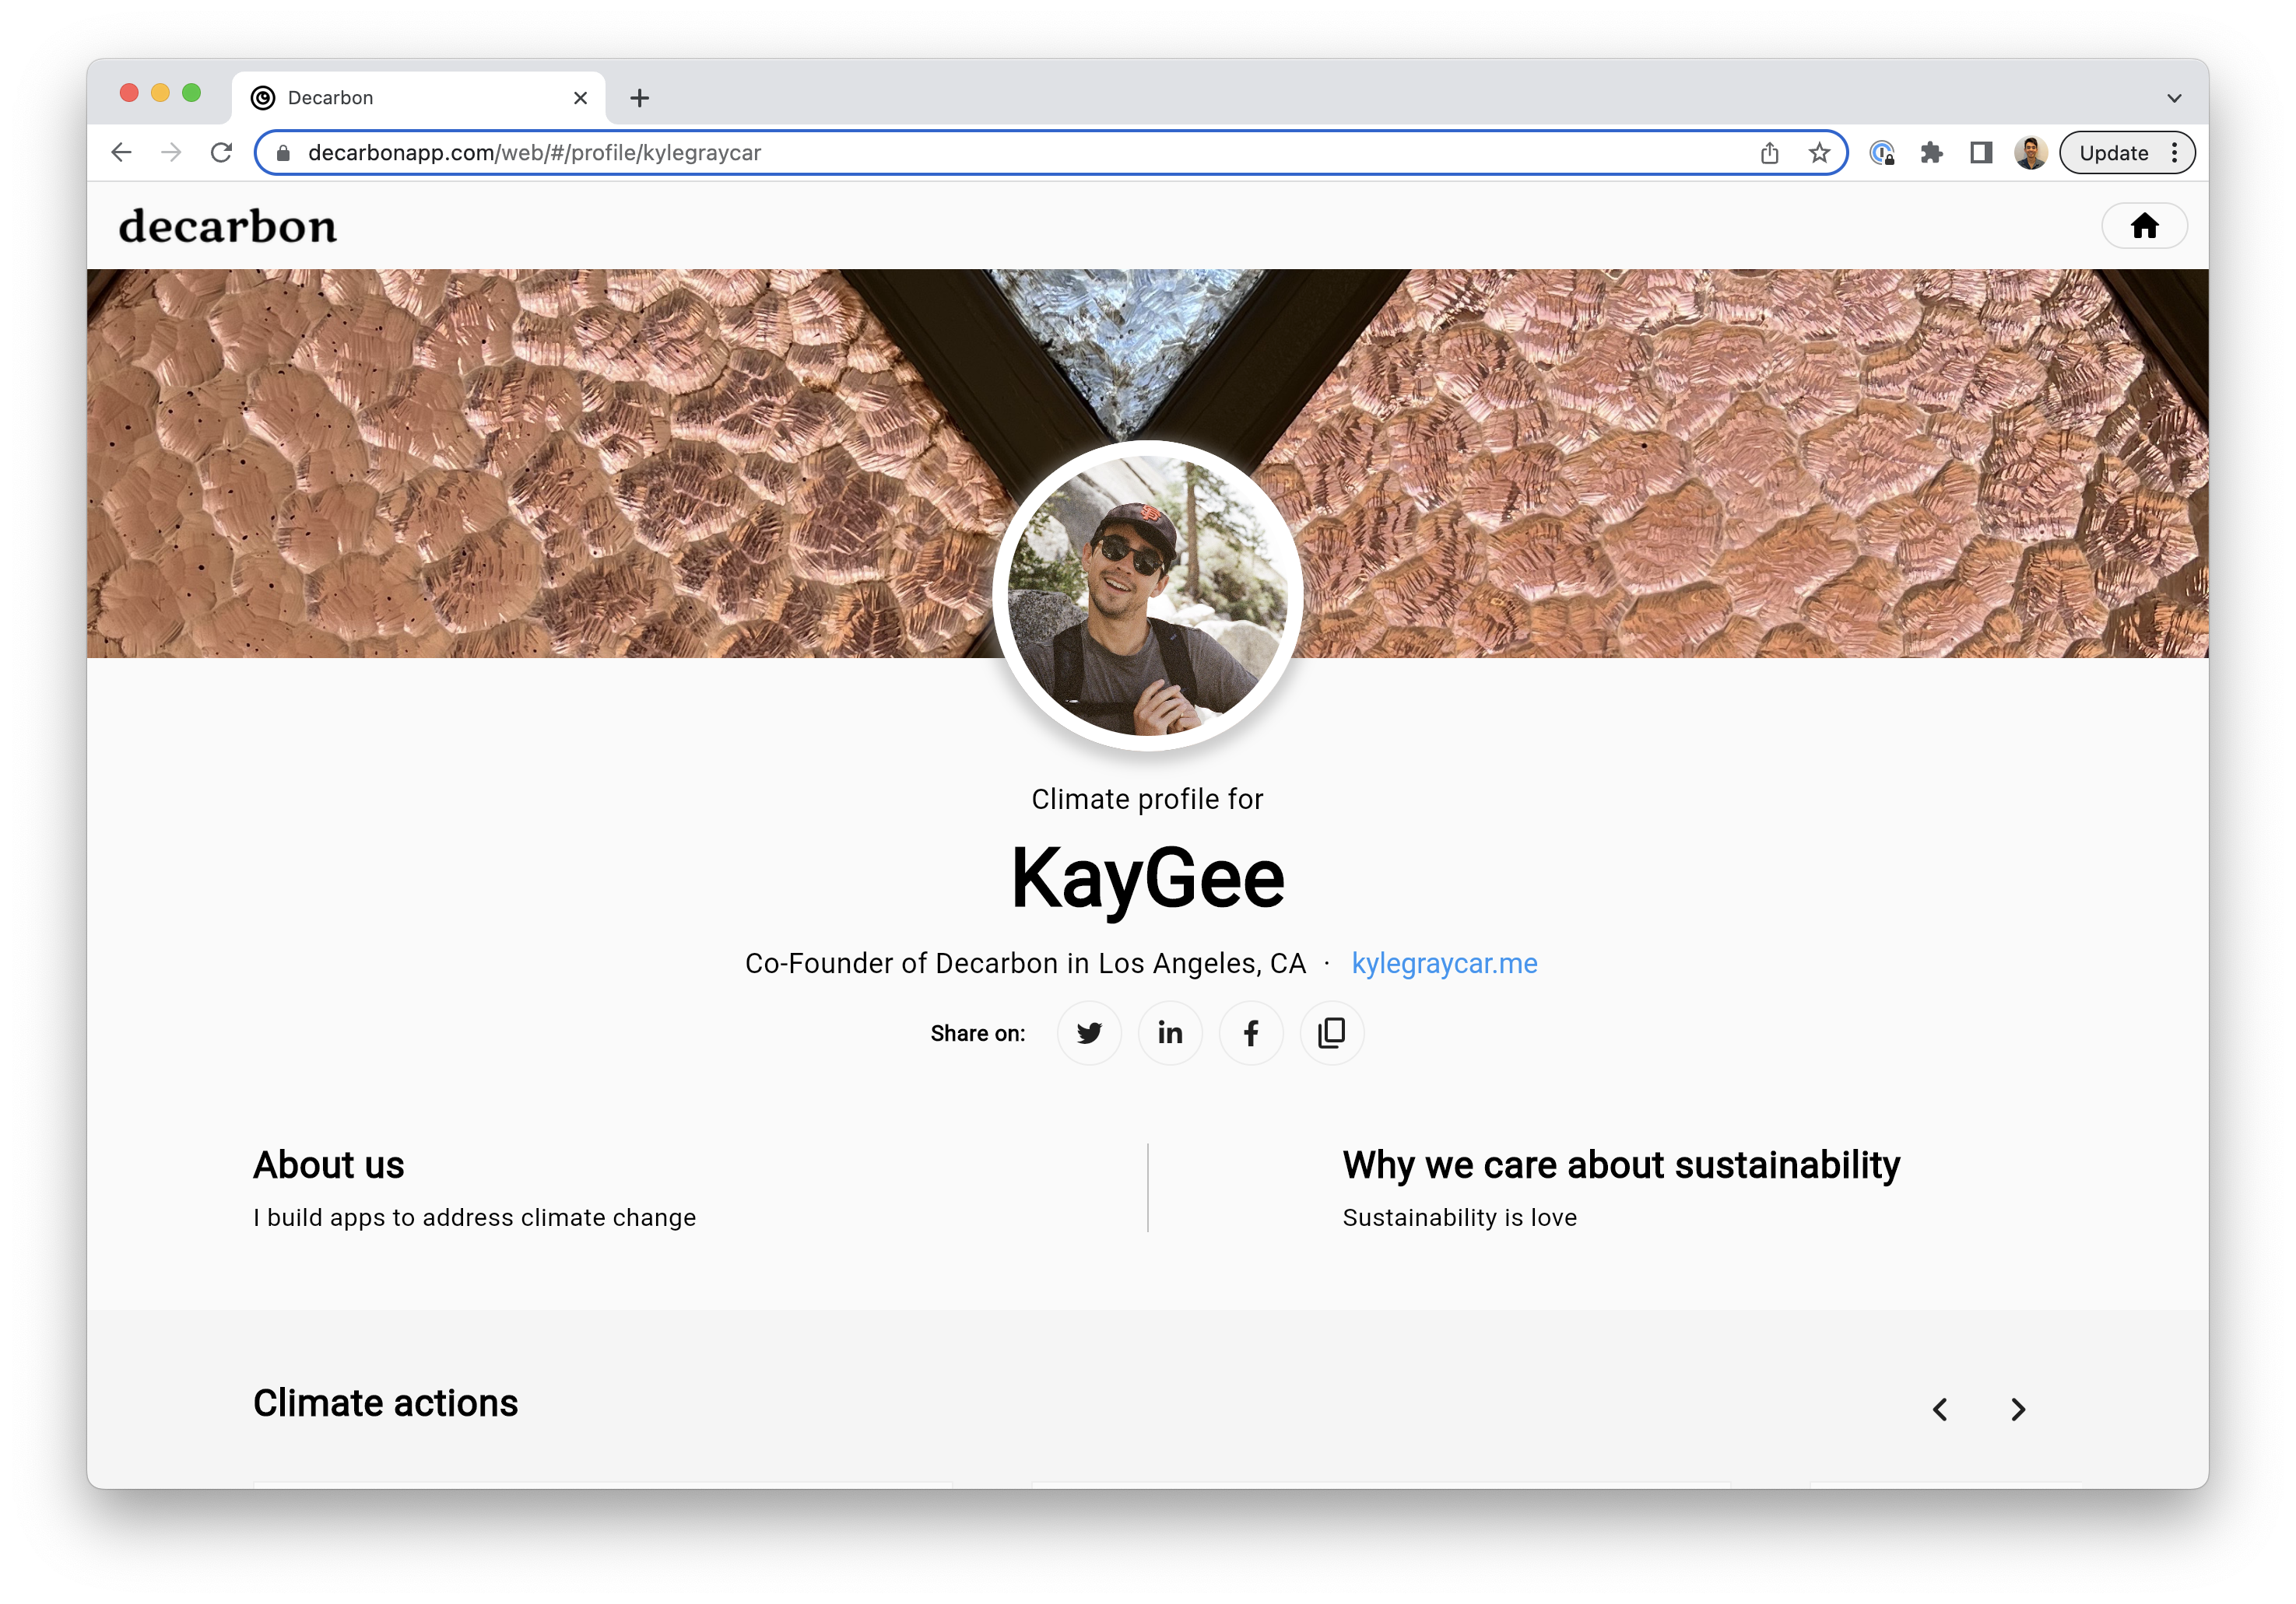Show next climate actions
Image resolution: width=2296 pixels, height=1604 pixels.
pos(2018,1409)
